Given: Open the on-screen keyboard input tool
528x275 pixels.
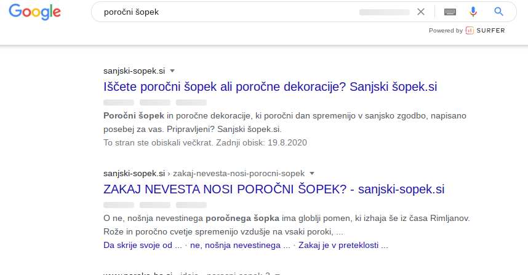Looking at the screenshot, I should [450, 12].
